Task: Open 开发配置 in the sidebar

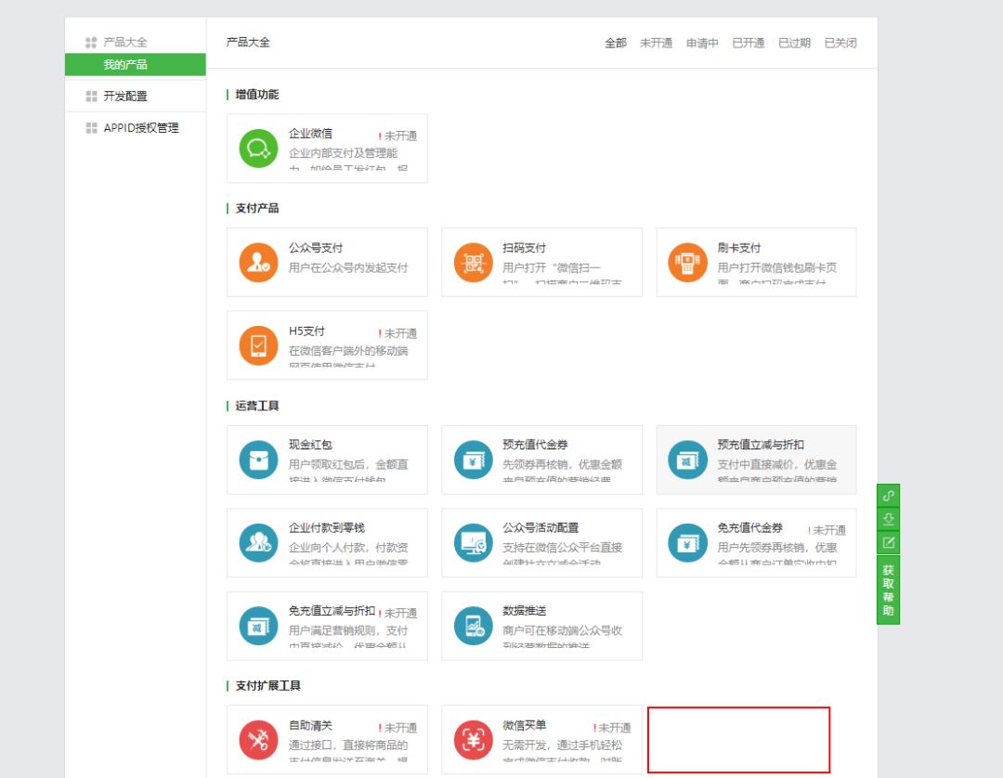Action: tap(125, 96)
